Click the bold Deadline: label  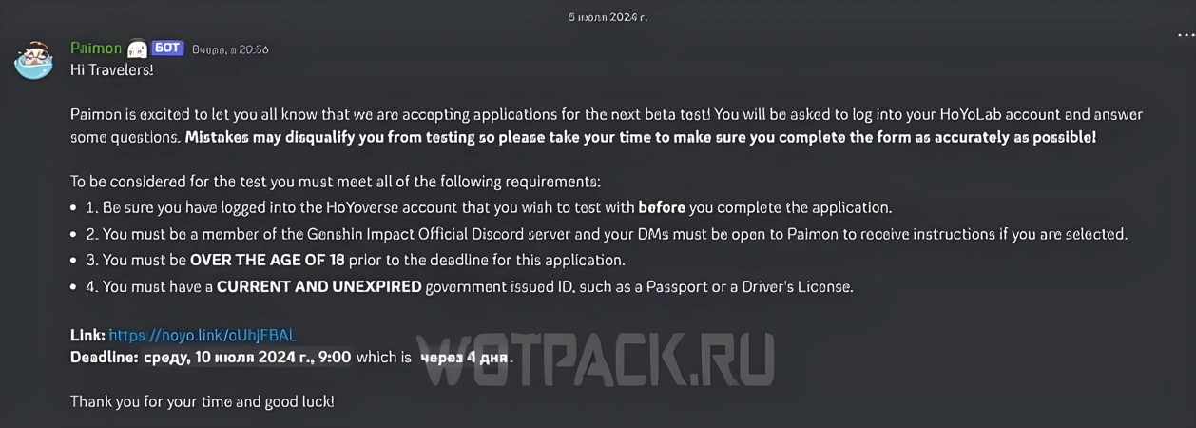tap(104, 358)
